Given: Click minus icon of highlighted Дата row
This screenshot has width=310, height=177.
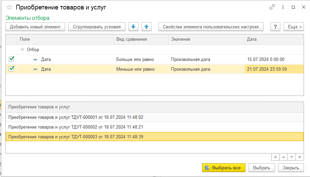Looking at the screenshot, I should pyautogui.click(x=35, y=69).
